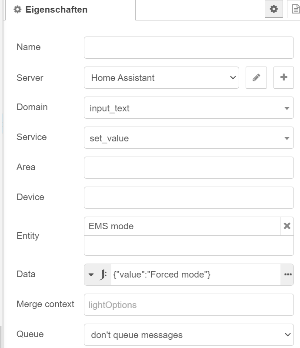
Task: Click the Eigenschaften gear icon in header
Action: click(17, 10)
